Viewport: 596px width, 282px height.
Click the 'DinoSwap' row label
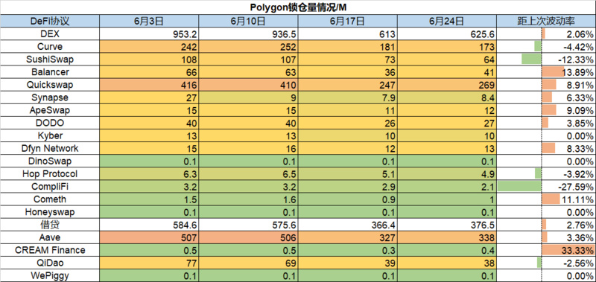50,161
